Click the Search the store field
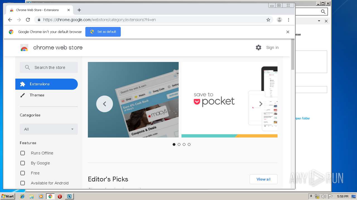 49,67
